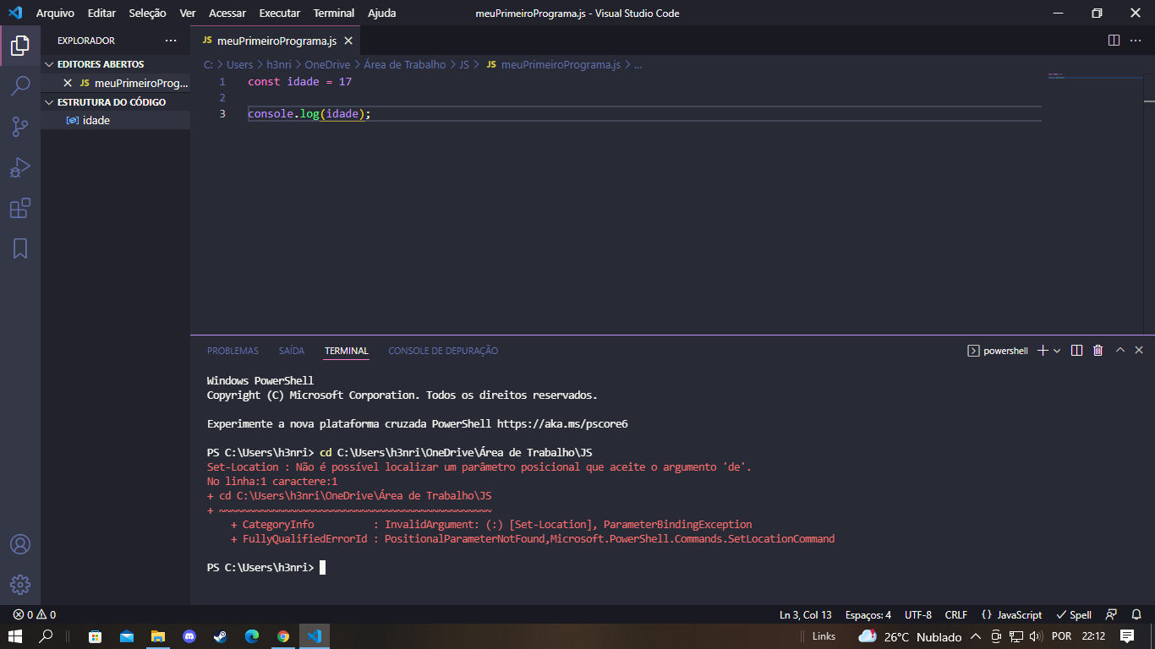This screenshot has width=1155, height=649.
Task: Show hidden tray icons chevron
Action: tap(976, 636)
